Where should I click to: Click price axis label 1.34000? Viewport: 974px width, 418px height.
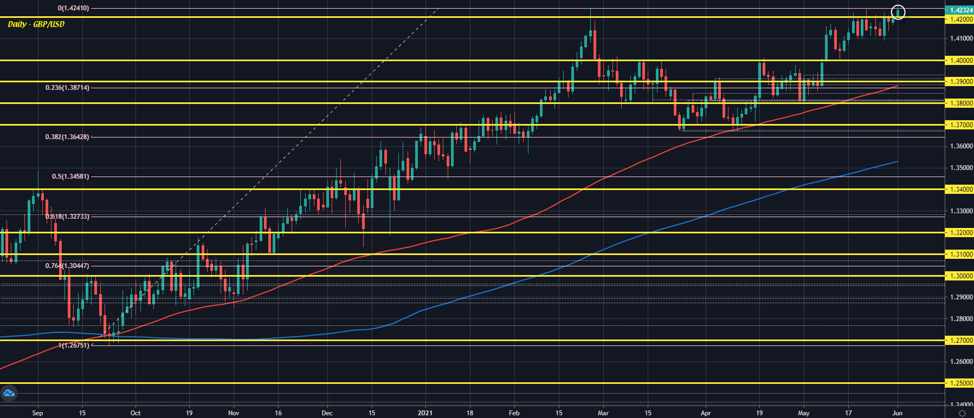[959, 189]
